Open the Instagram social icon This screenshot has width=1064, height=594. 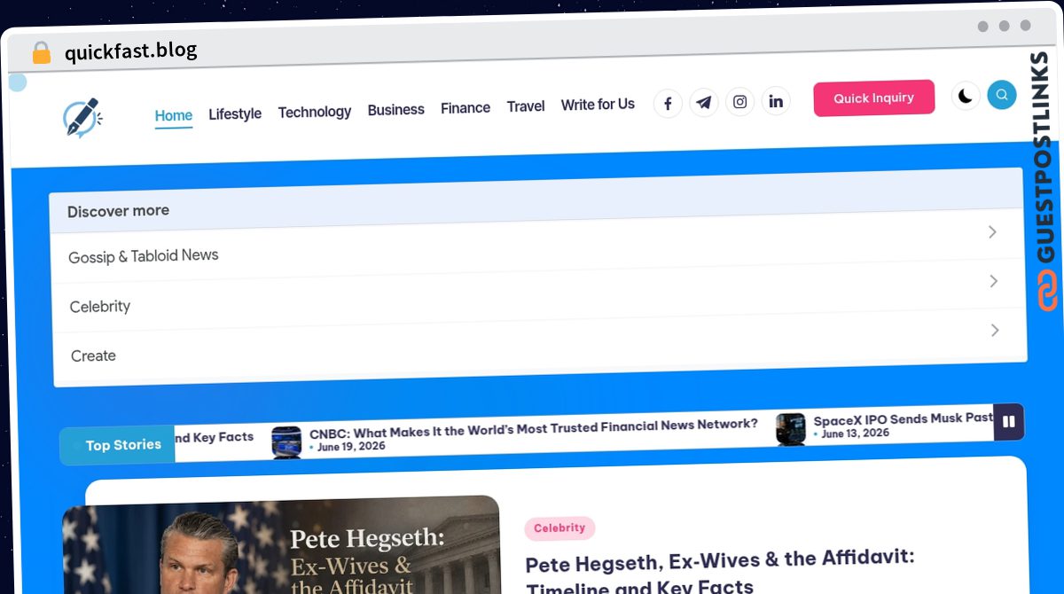point(740,102)
